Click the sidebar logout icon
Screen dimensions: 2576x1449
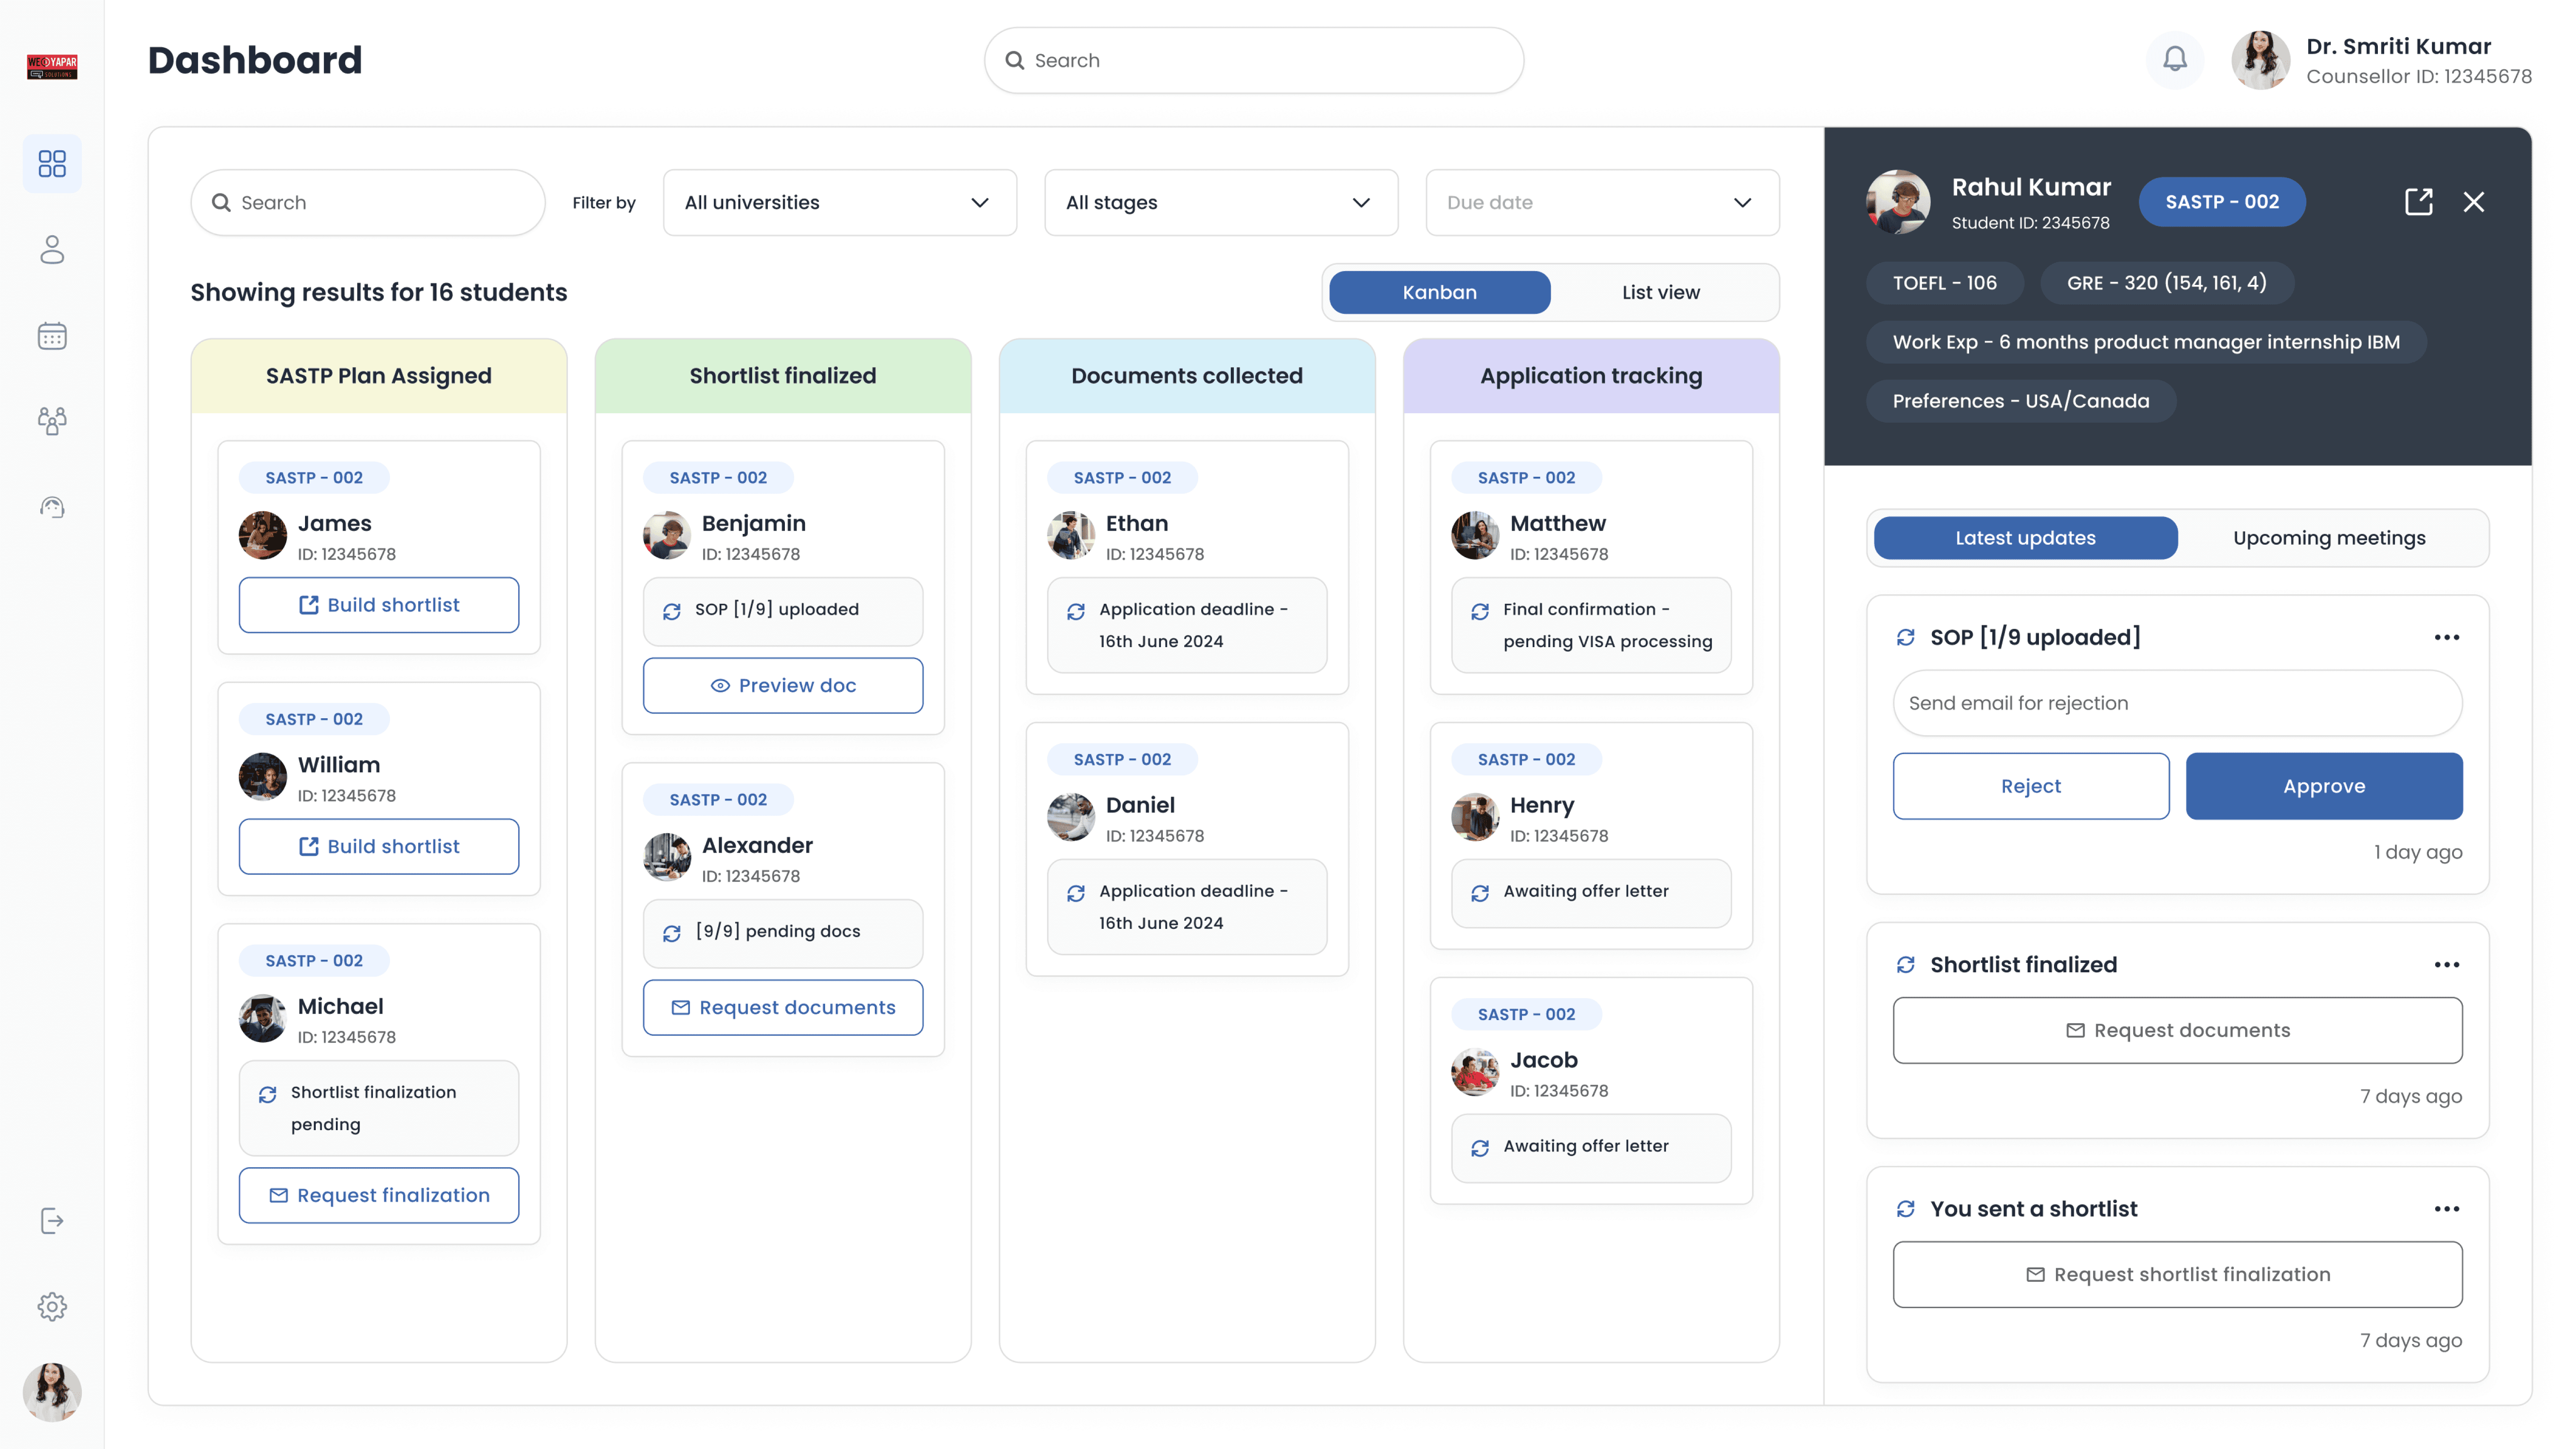(52, 1220)
